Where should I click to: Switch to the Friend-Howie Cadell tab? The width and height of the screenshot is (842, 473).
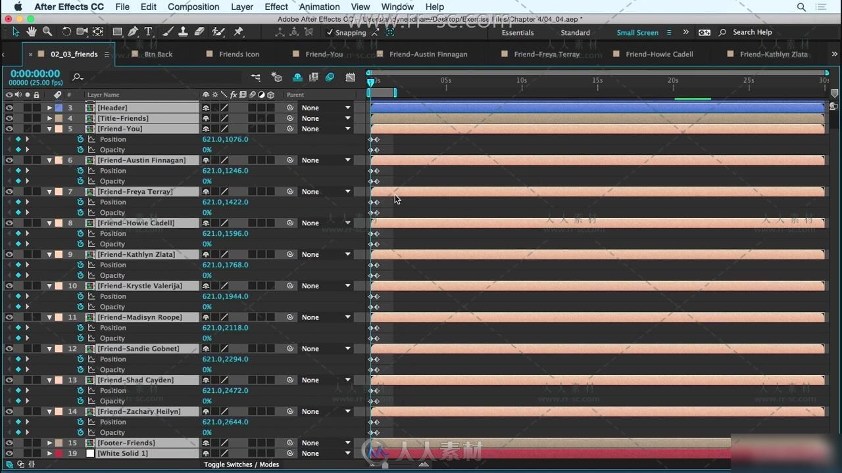tap(659, 54)
